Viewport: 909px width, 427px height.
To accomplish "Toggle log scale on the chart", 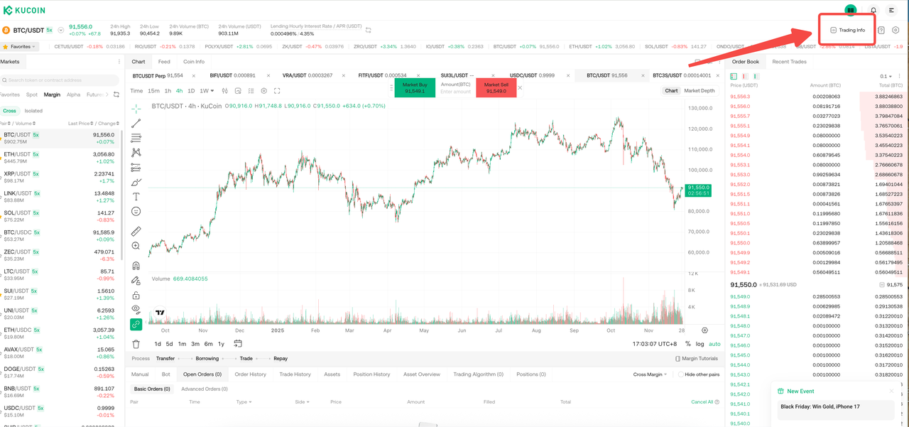I will [x=700, y=344].
